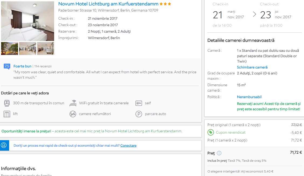Click the free WiFi router icon
The height and width of the screenshot is (176, 304).
[73, 103]
